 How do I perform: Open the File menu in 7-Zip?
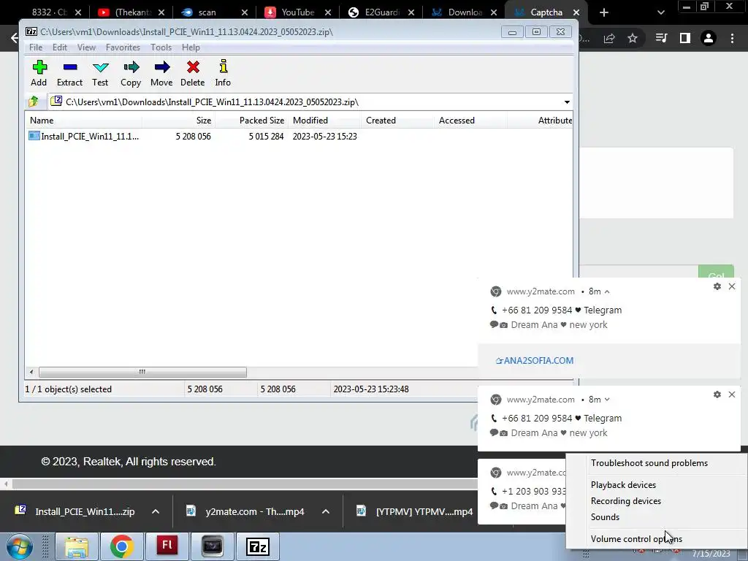pos(36,47)
